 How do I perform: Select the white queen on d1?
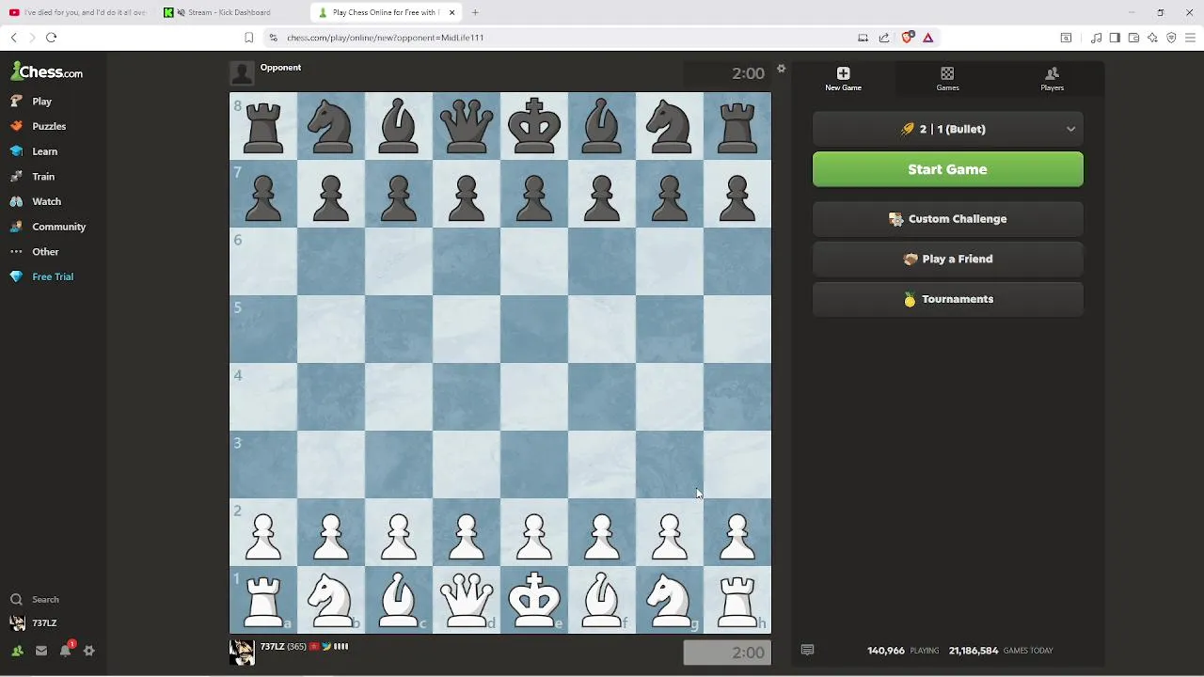pos(467,600)
